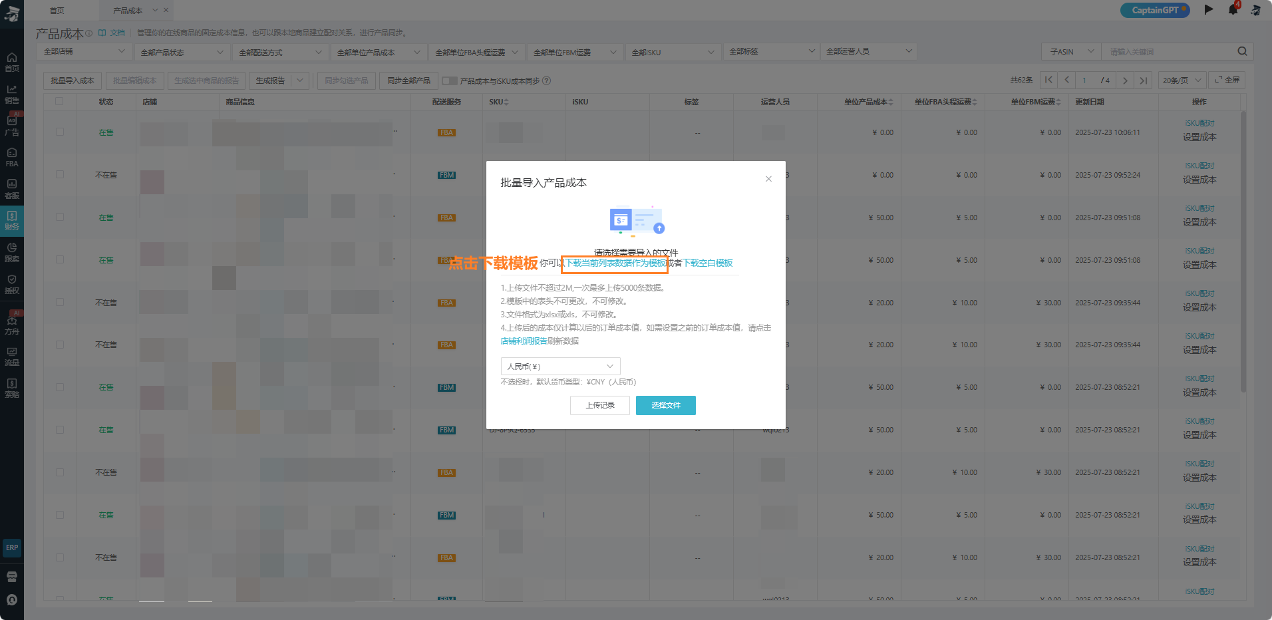Image resolution: width=1272 pixels, height=620 pixels.
Task: Click 下载当前列表数据作为模板 link
Action: tap(615, 263)
